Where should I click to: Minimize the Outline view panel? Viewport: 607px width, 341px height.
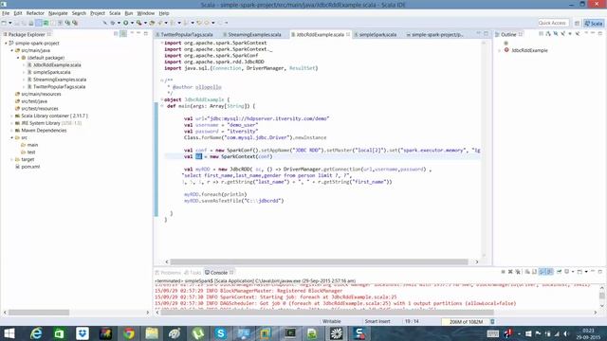pyautogui.click(x=592, y=34)
